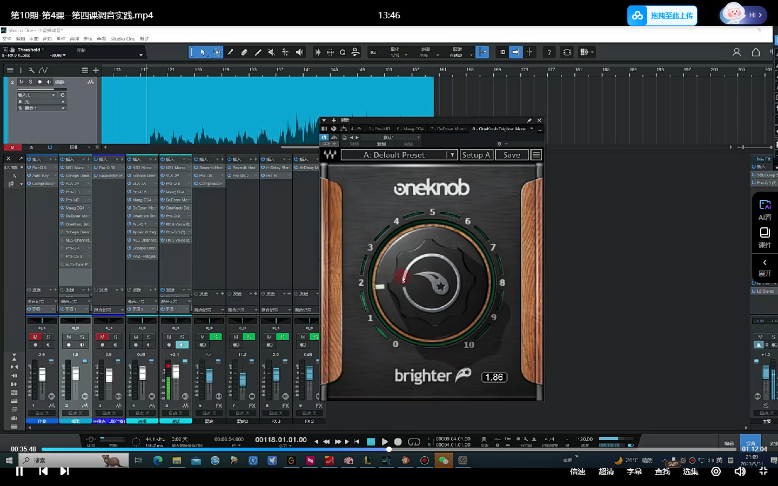The height and width of the screenshot is (486, 778).
Task: Open the sidechain icon in plugin header
Action: click(334, 137)
